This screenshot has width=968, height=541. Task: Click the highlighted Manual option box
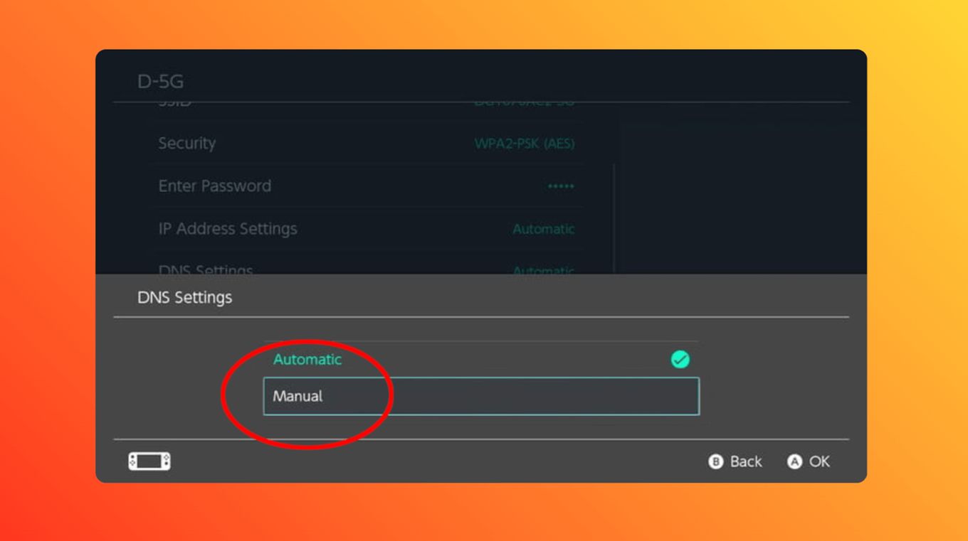(x=481, y=396)
